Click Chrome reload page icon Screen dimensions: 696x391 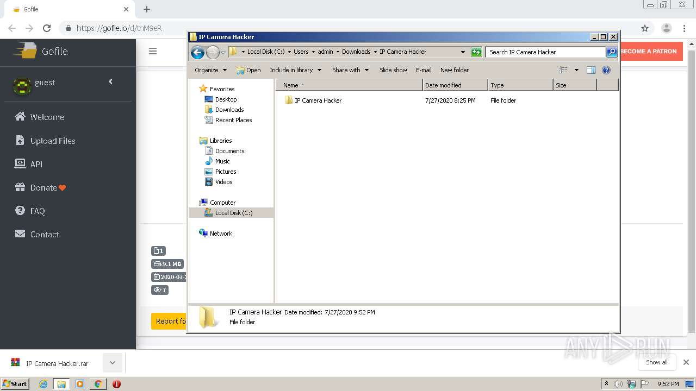pos(47,28)
